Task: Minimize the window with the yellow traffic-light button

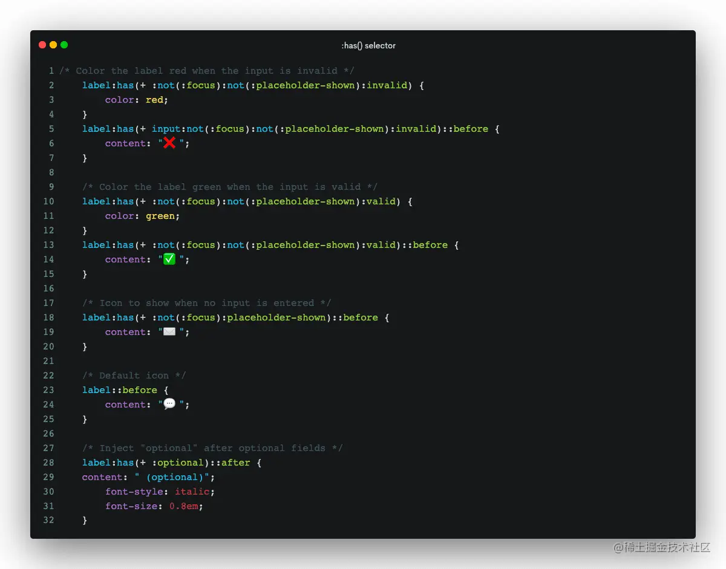Action: pyautogui.click(x=53, y=45)
